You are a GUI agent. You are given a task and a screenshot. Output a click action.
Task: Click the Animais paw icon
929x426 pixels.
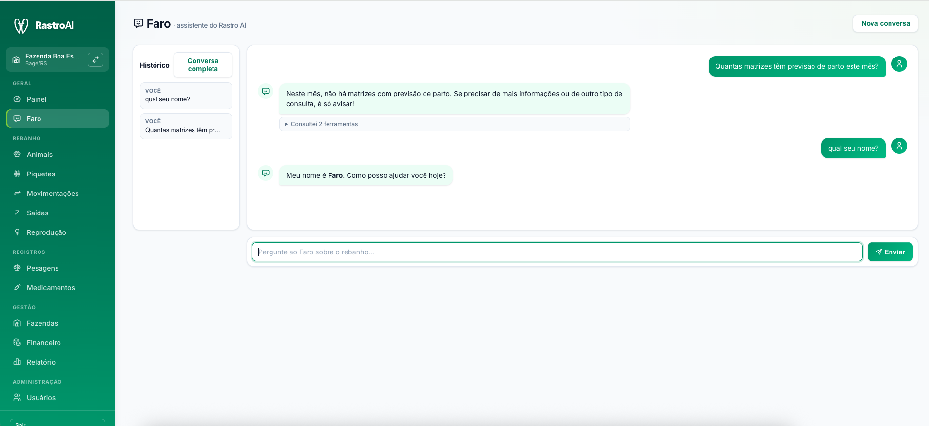coord(17,154)
